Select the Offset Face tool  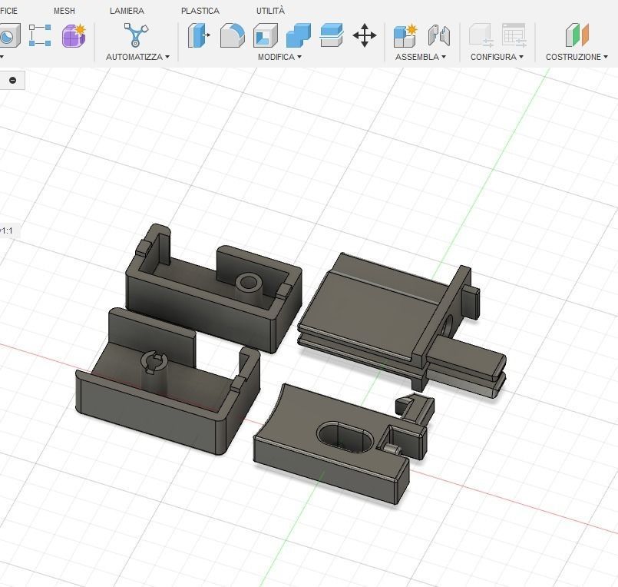coord(332,35)
